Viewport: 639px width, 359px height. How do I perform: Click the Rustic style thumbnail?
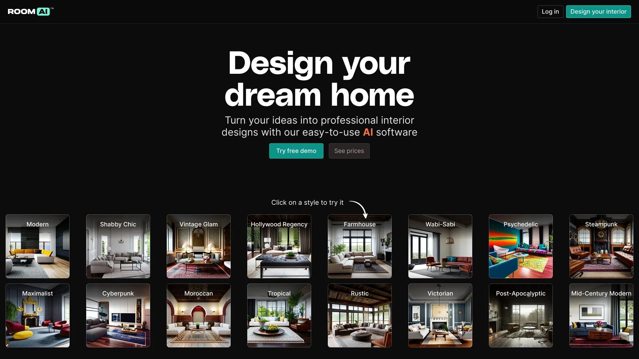359,315
